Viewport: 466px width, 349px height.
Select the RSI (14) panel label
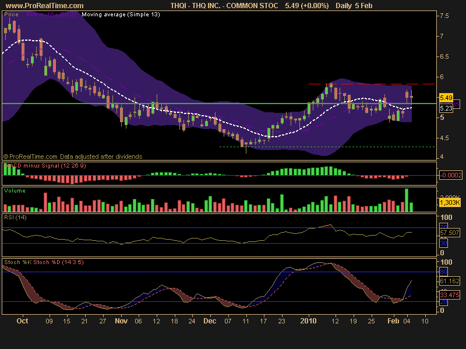(x=15, y=218)
